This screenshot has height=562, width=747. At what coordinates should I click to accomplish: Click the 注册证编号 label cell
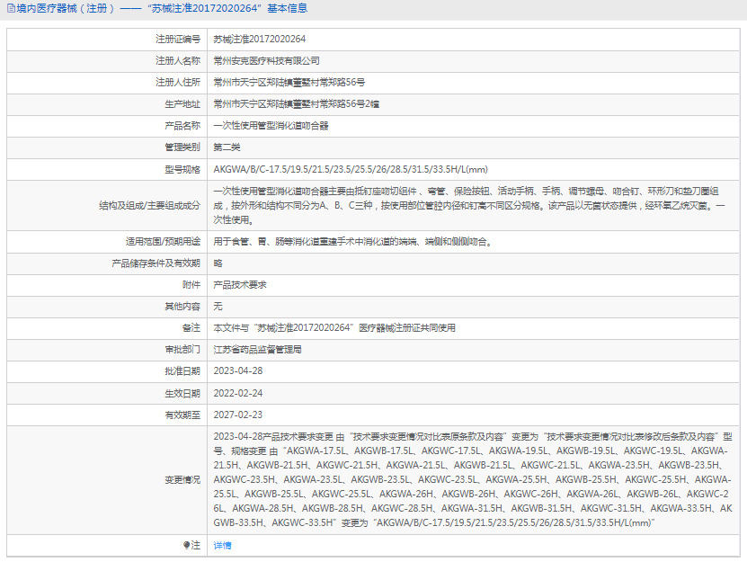pos(178,39)
